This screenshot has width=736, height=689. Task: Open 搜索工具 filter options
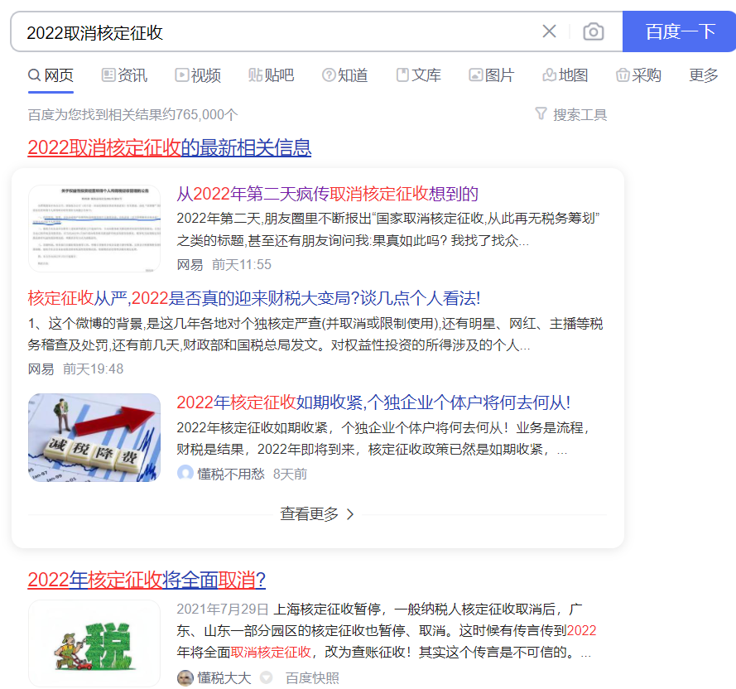coord(571,114)
